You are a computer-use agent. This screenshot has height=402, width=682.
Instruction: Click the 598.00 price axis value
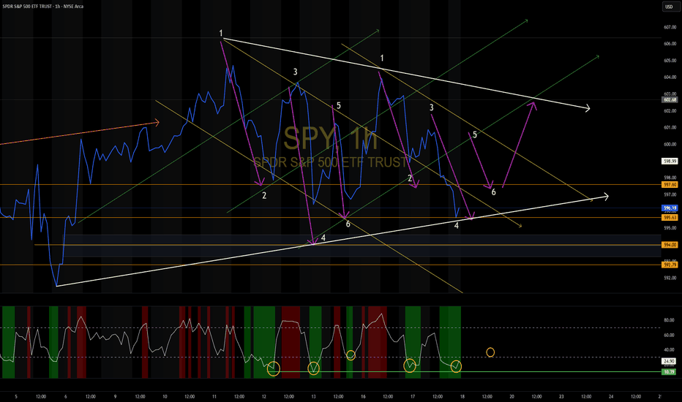pyautogui.click(x=670, y=178)
